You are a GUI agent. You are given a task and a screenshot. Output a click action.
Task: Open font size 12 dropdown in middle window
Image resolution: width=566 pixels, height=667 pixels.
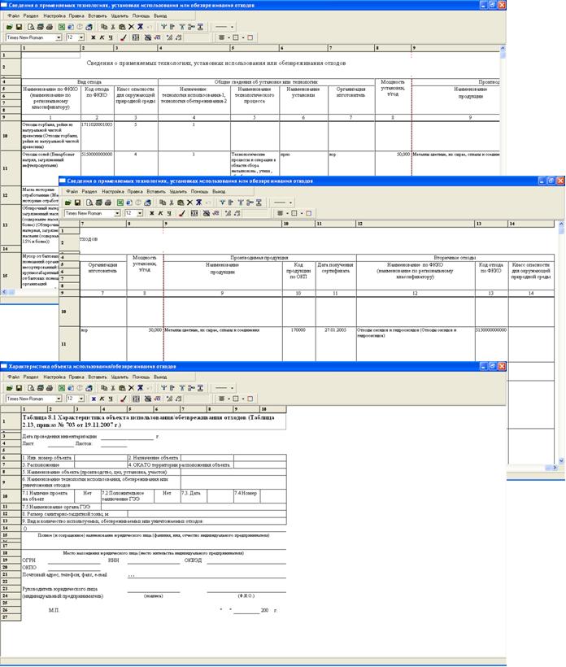pyautogui.click(x=139, y=213)
